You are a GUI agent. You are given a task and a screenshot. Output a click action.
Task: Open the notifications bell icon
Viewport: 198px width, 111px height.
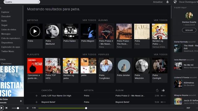167,2
